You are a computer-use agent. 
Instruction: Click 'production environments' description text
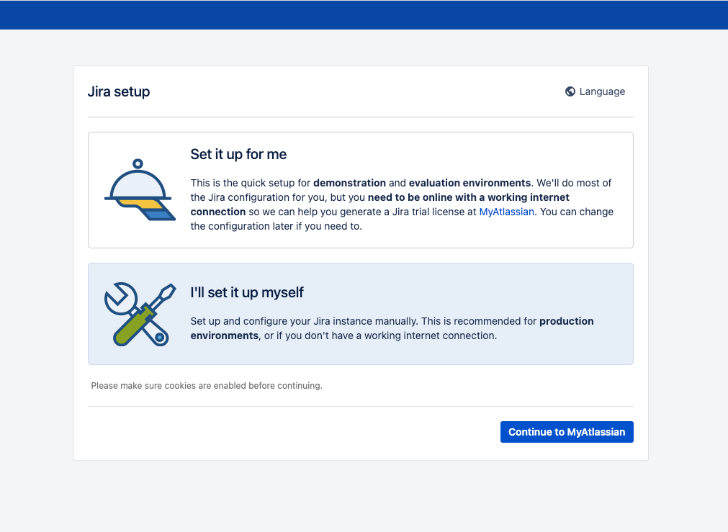point(392,328)
